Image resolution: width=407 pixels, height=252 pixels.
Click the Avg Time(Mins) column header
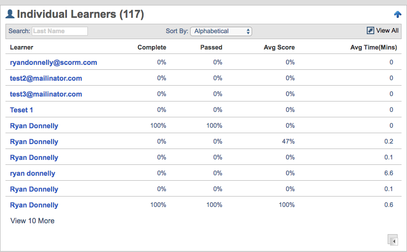(373, 48)
